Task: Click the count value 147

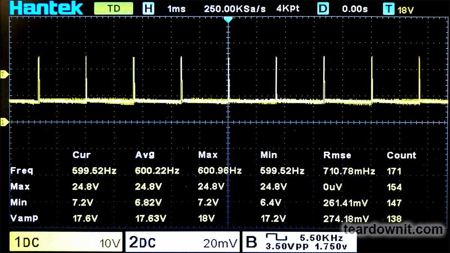Action: (x=394, y=203)
